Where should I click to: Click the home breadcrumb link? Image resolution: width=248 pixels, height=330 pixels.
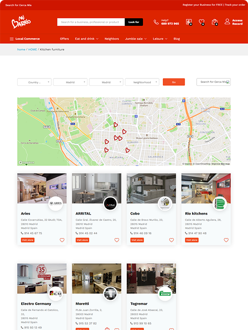[x=21, y=50]
